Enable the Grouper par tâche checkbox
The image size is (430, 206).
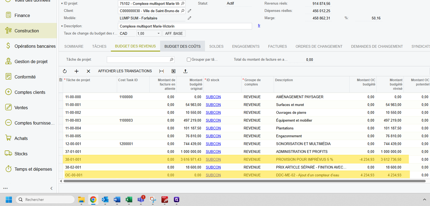(189, 60)
